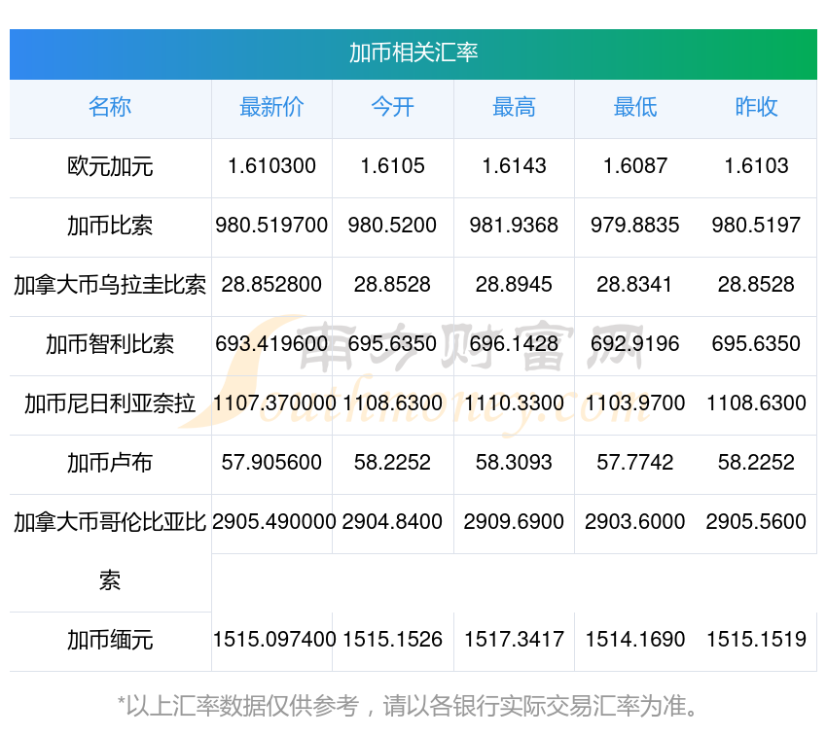Select the 名称 column header
Screen dimensions: 827x736
click(x=110, y=107)
